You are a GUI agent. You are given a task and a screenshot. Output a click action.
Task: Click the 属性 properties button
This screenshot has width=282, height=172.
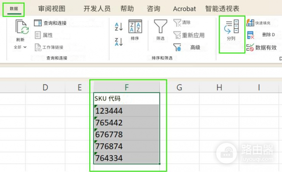44,35
